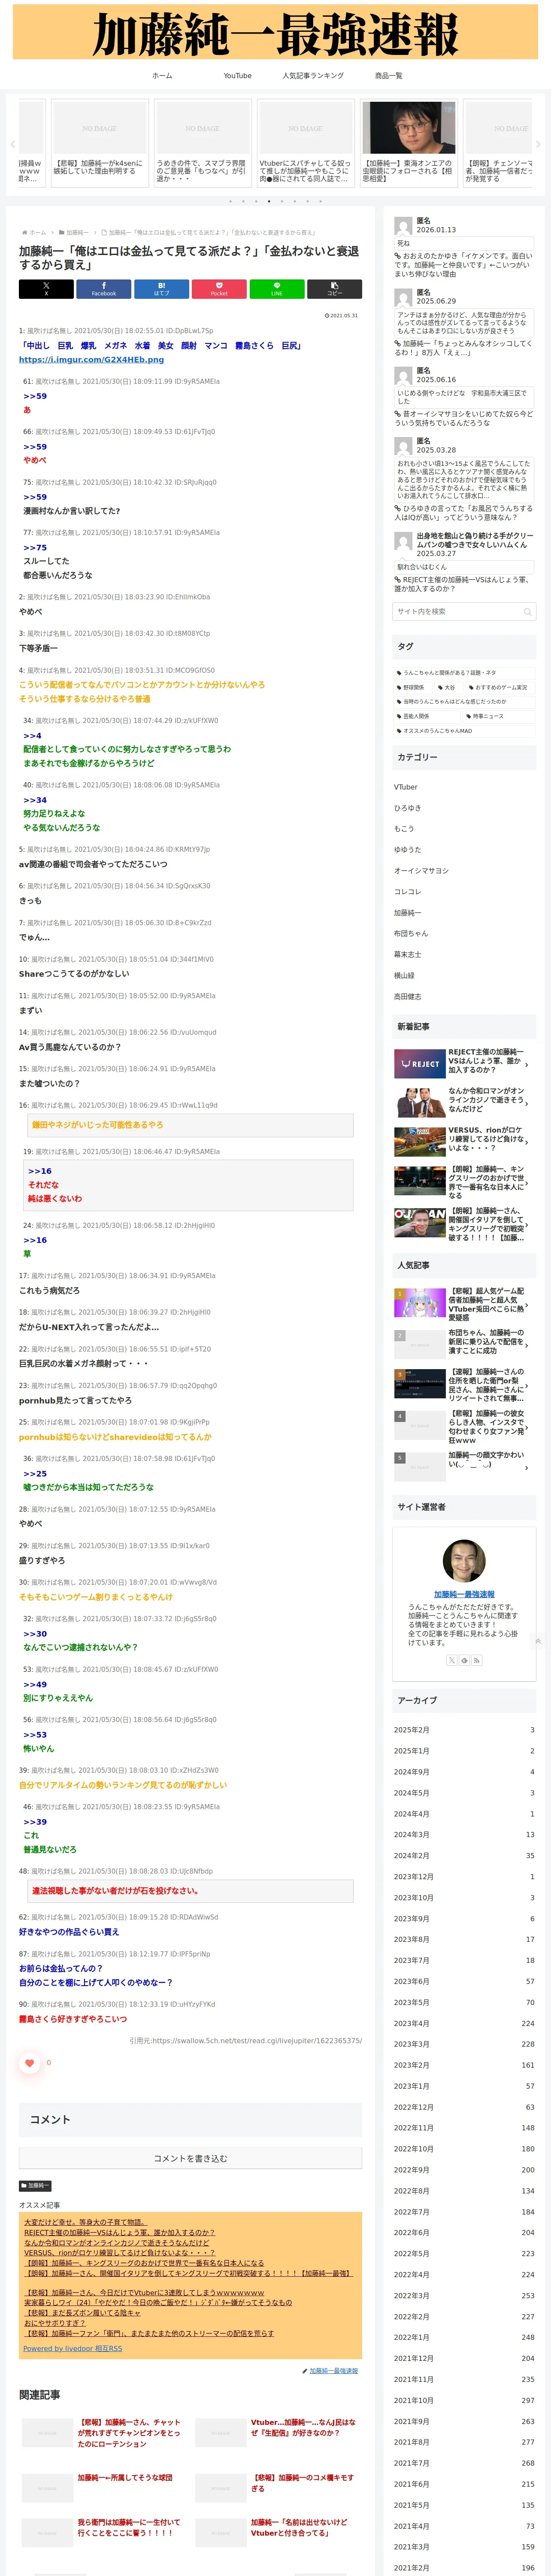Viewport: 551px width, 2576px height.
Task: Open the 人気記事ランキング menu item
Action: point(313,76)
